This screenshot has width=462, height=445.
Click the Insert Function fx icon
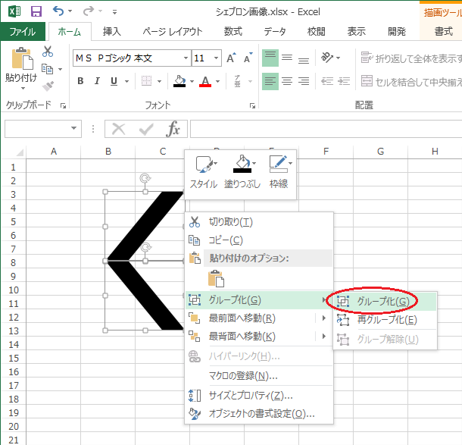[173, 129]
